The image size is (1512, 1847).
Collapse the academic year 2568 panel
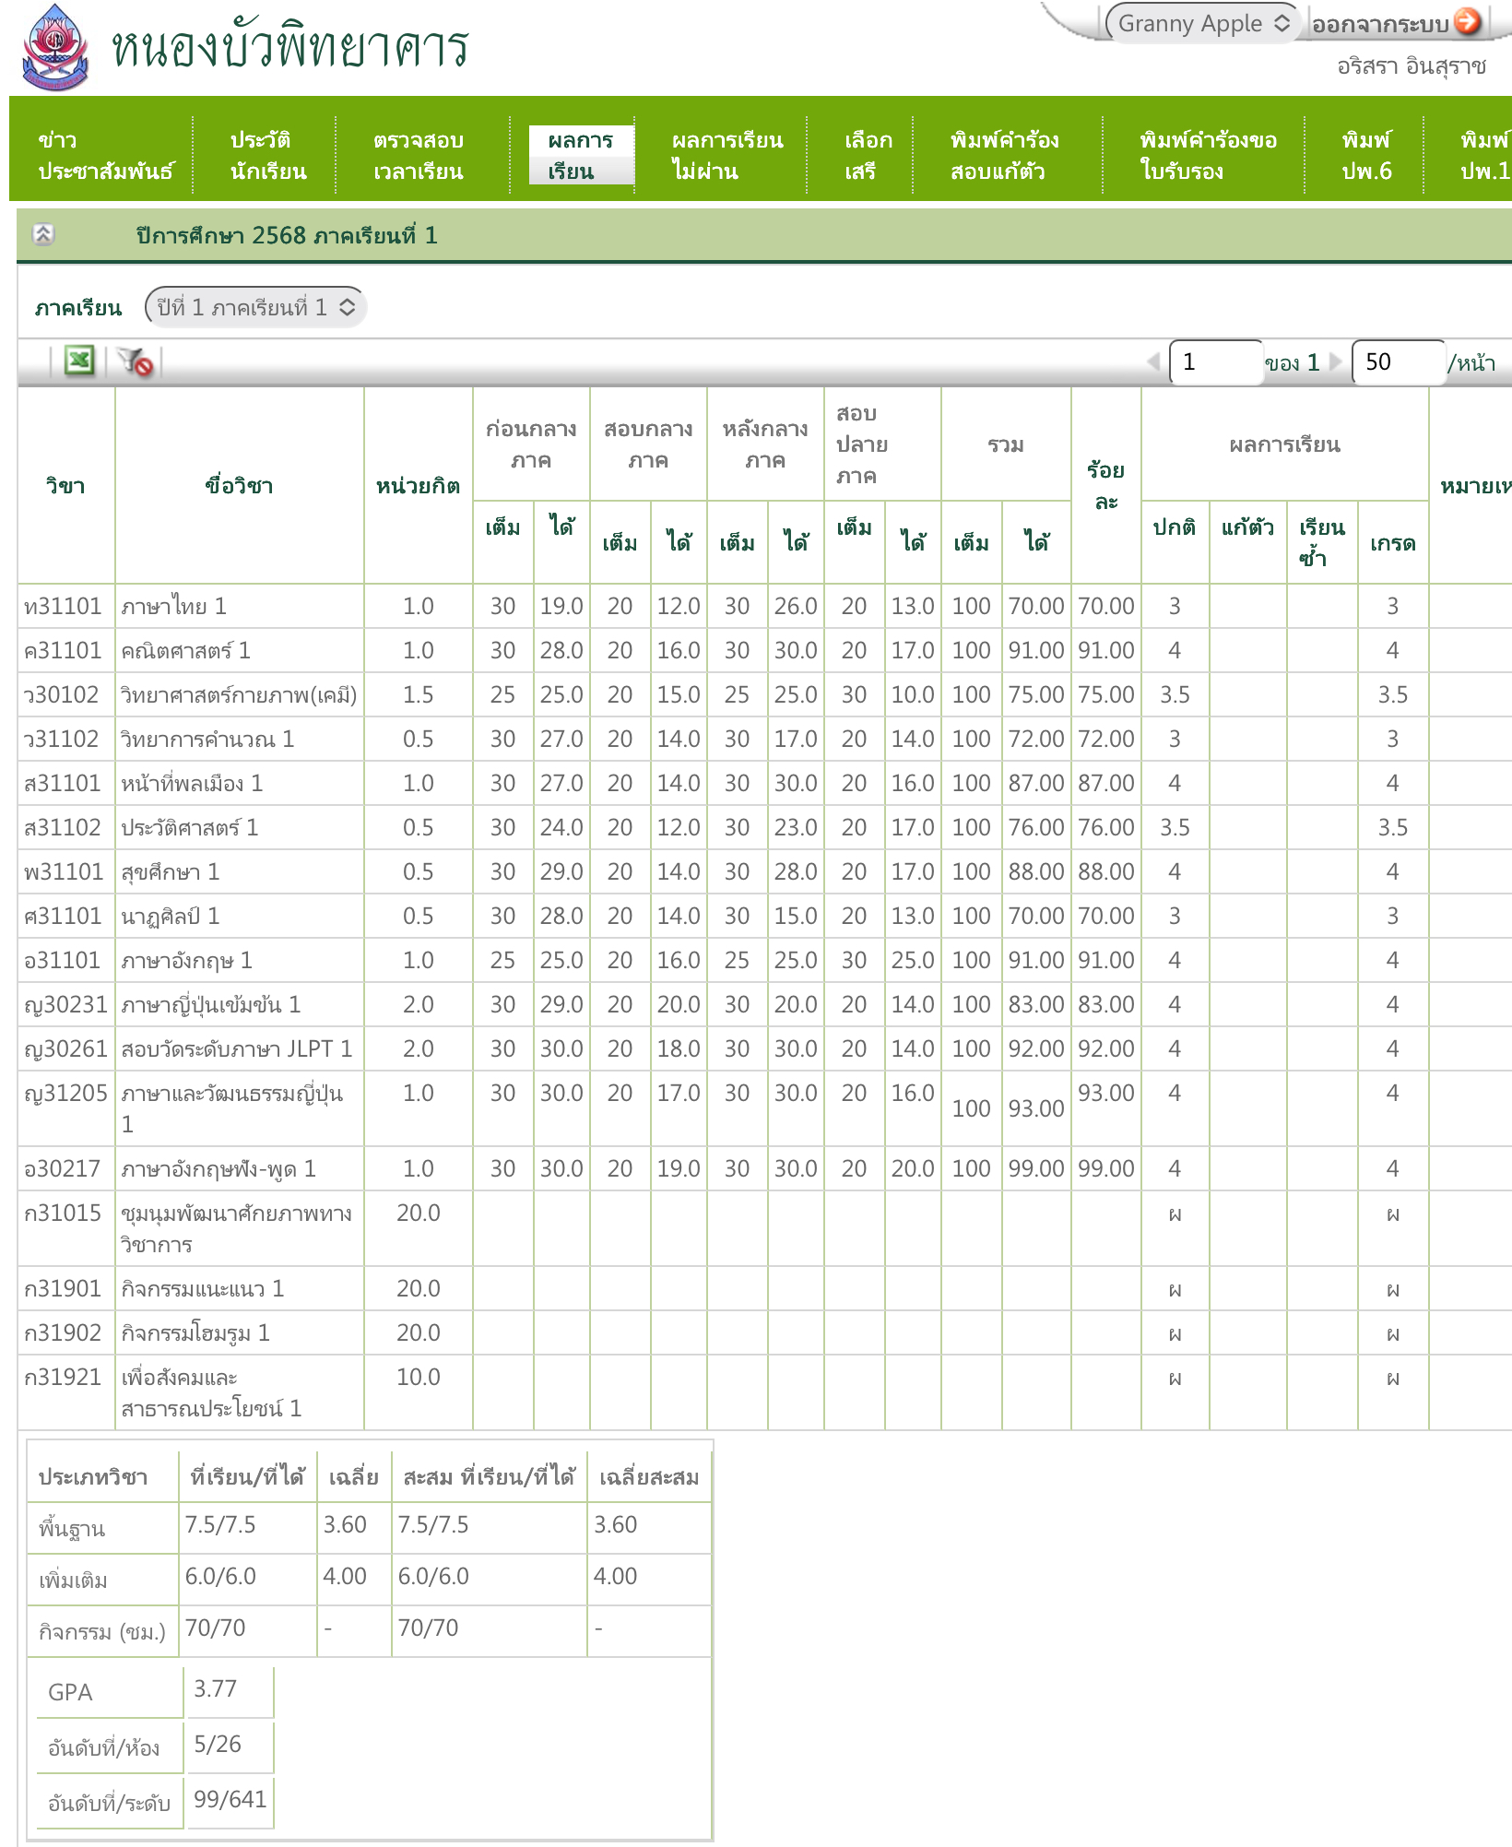[43, 234]
